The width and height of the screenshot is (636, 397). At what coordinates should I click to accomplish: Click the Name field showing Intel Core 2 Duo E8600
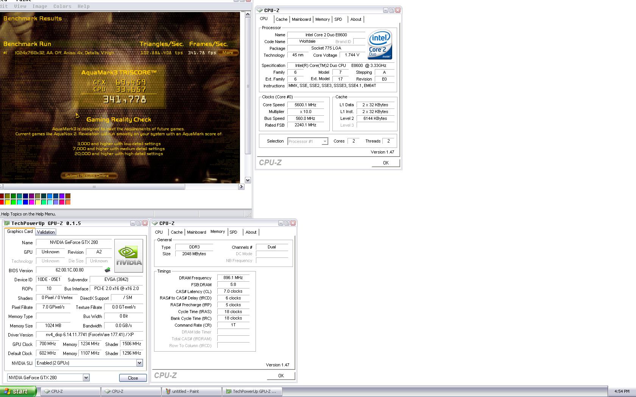pyautogui.click(x=326, y=35)
